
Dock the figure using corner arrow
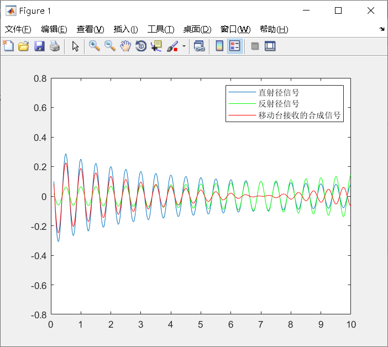[382, 29]
